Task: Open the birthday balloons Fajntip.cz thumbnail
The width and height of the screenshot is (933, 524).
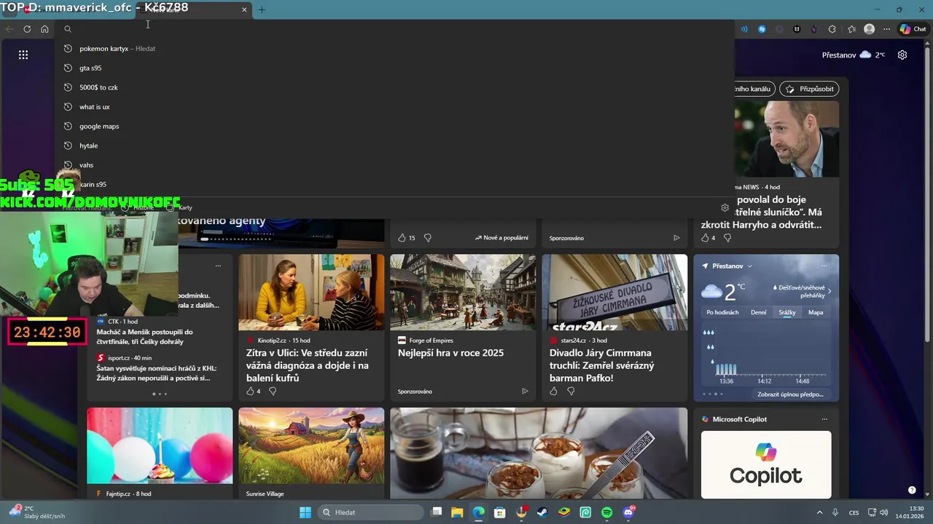Action: pos(160,445)
